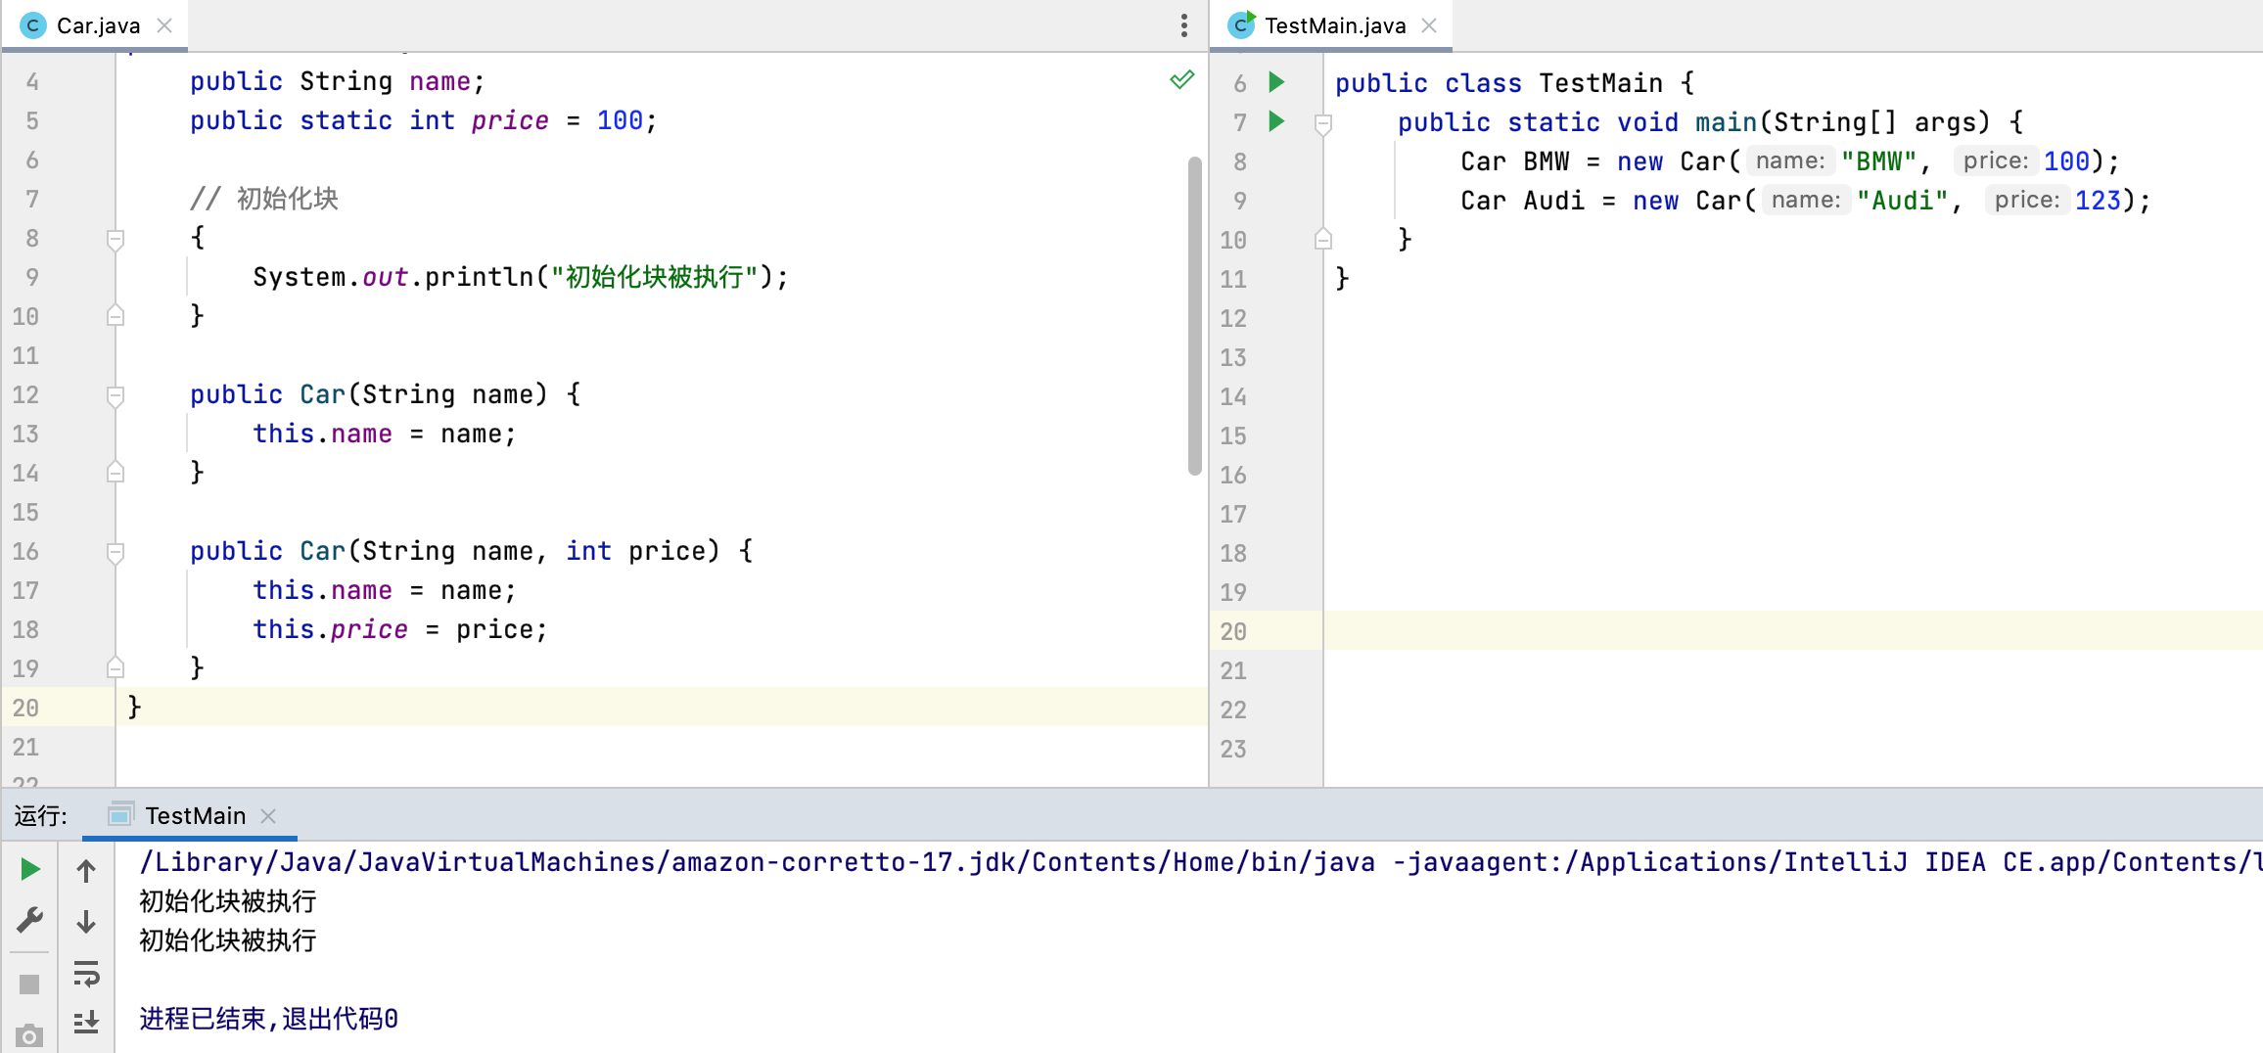Click the green inspection checkmark in Car.java
Viewport: 2263px width, 1053px height.
(1182, 80)
